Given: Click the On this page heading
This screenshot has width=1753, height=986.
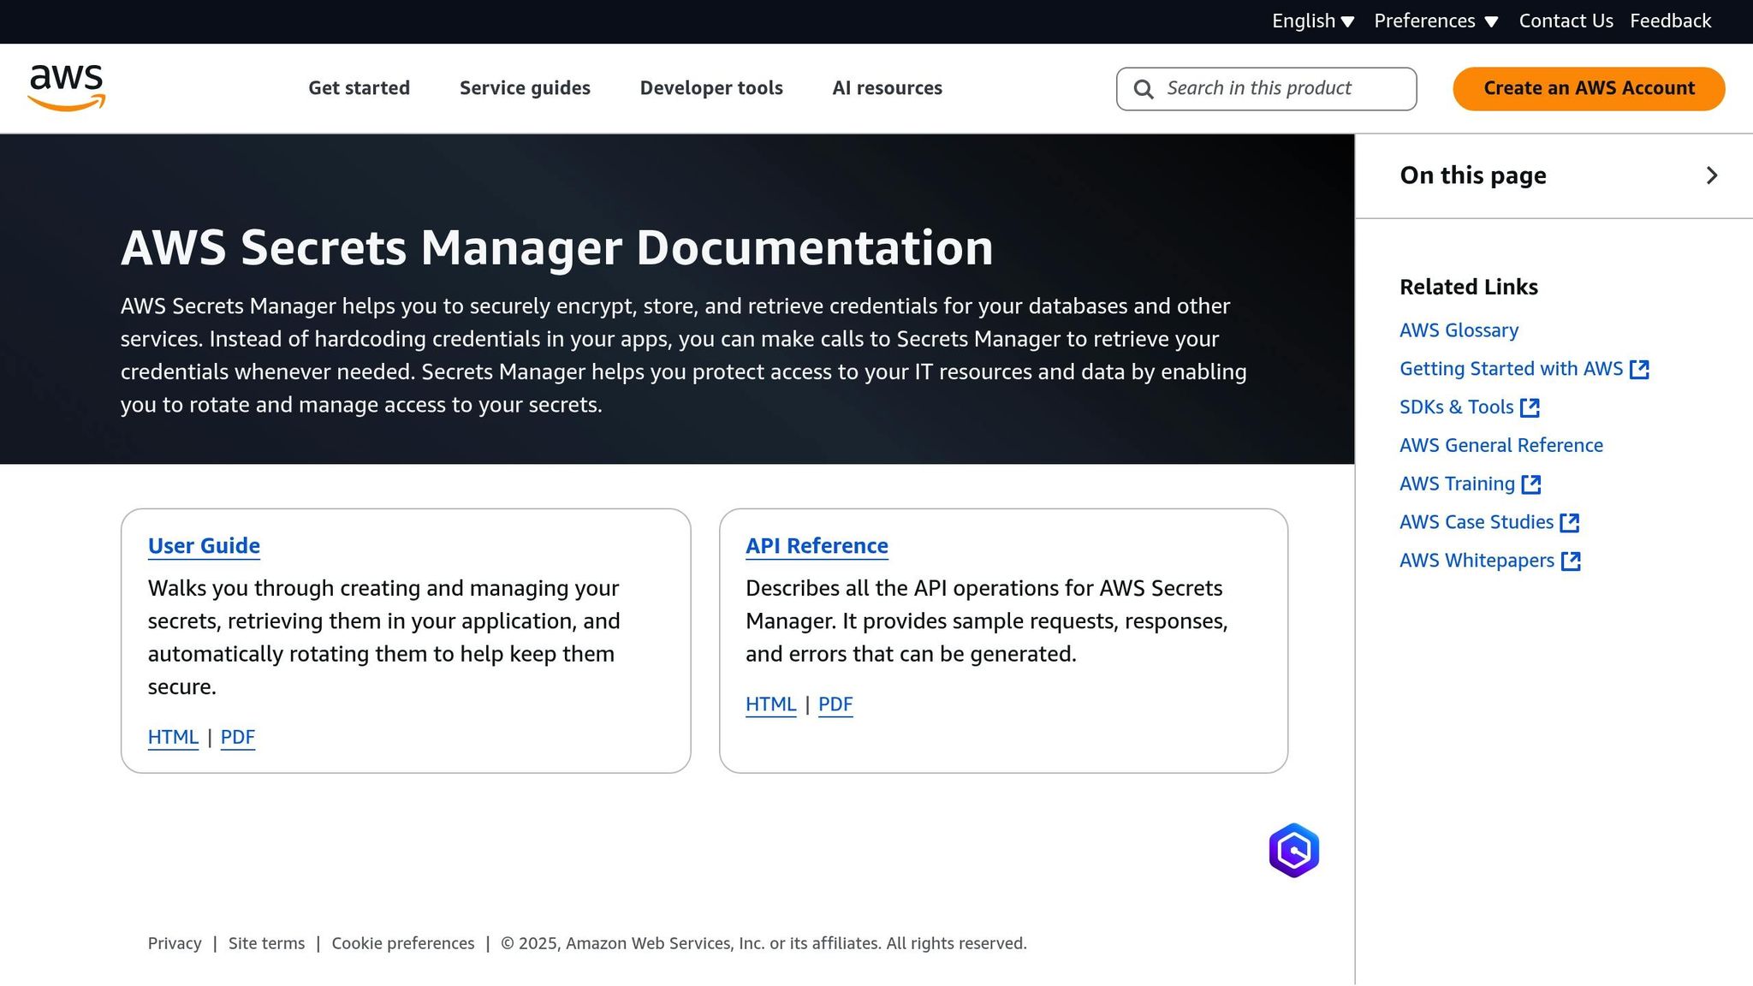Looking at the screenshot, I should pos(1473,175).
